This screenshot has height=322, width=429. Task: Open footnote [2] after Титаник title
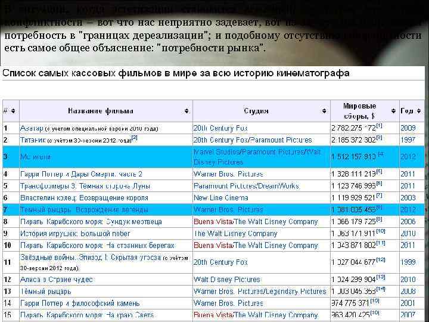[x=134, y=138]
